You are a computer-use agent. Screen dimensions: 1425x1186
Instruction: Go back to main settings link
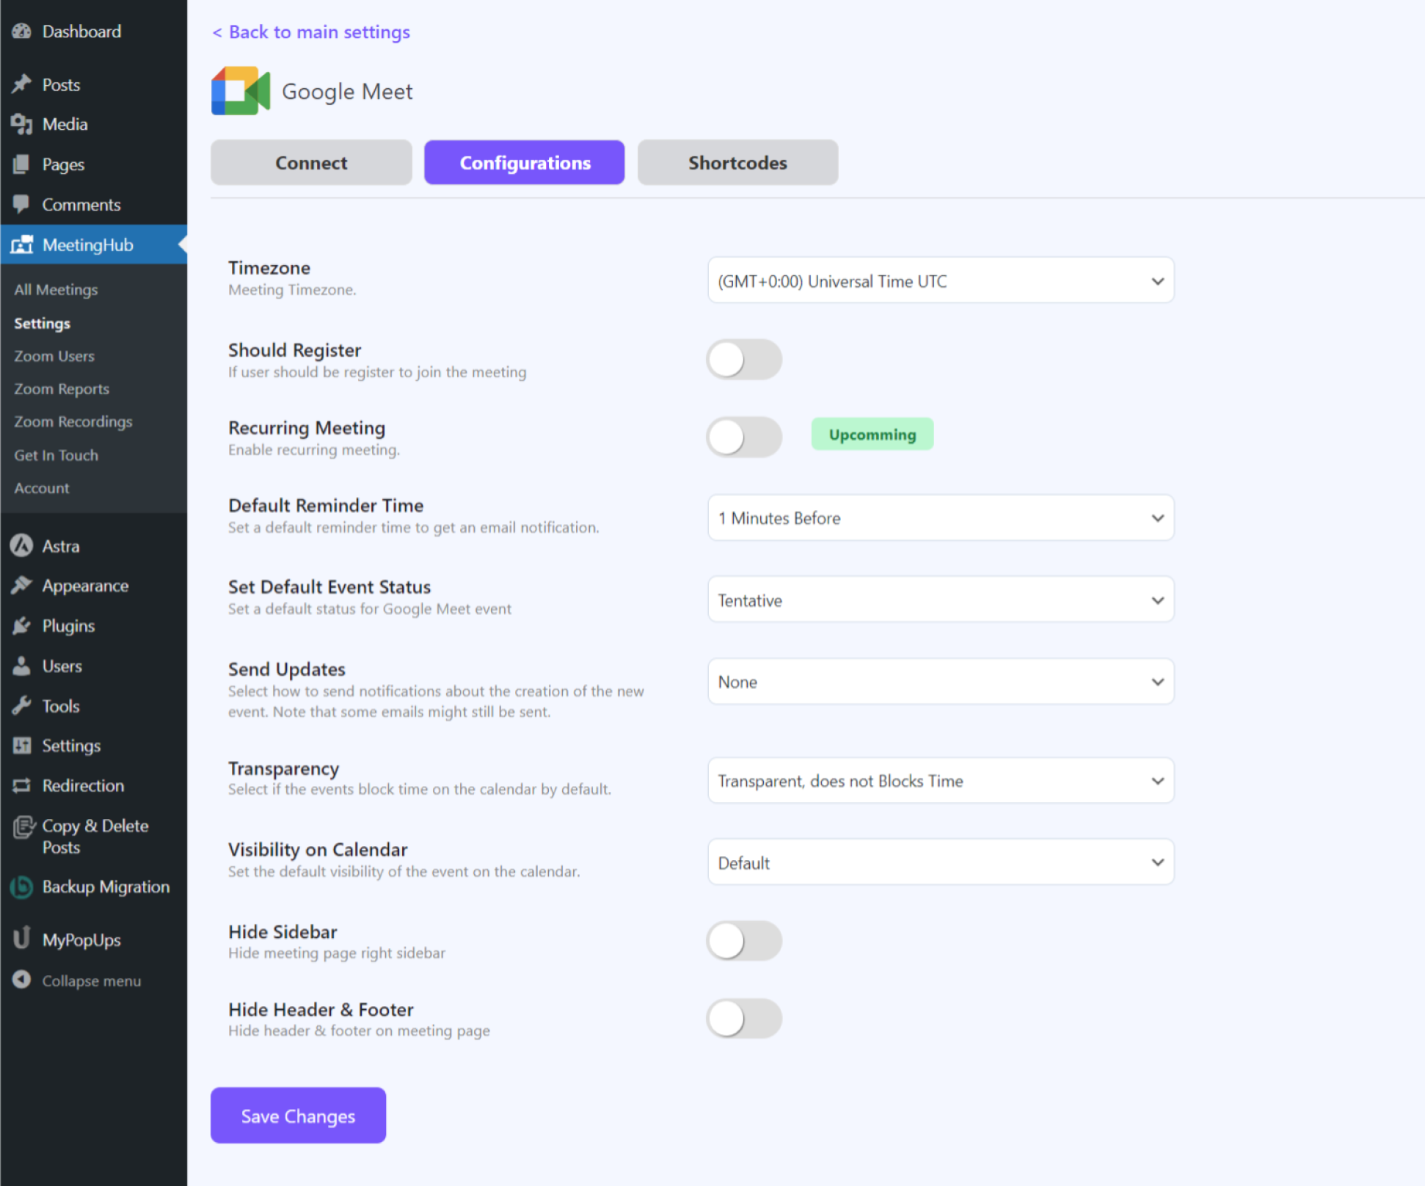311,32
